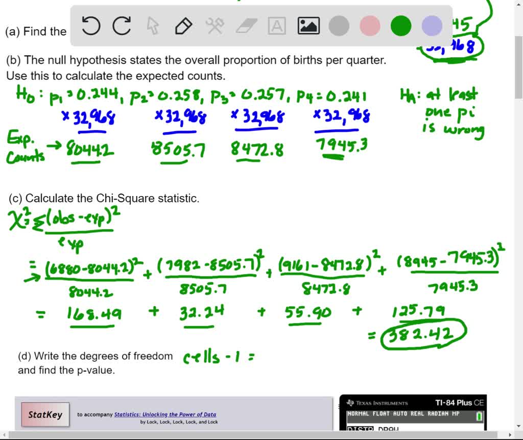The image size is (523, 440).
Task: Click the scroll up arrow
Action: tap(518, 4)
